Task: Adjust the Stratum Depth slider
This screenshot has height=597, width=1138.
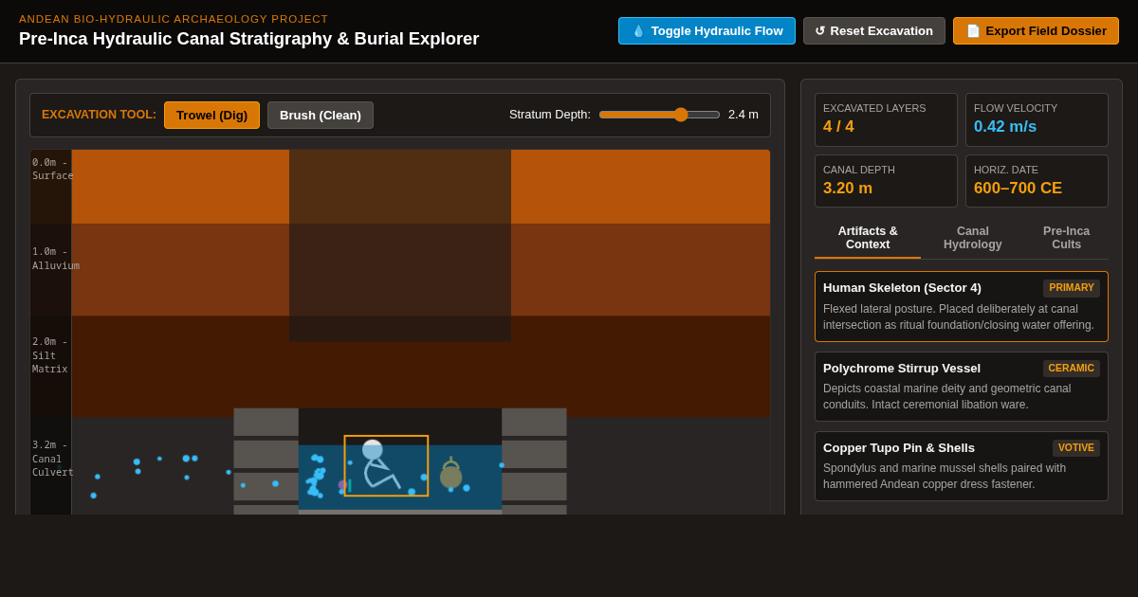Action: [x=659, y=115]
